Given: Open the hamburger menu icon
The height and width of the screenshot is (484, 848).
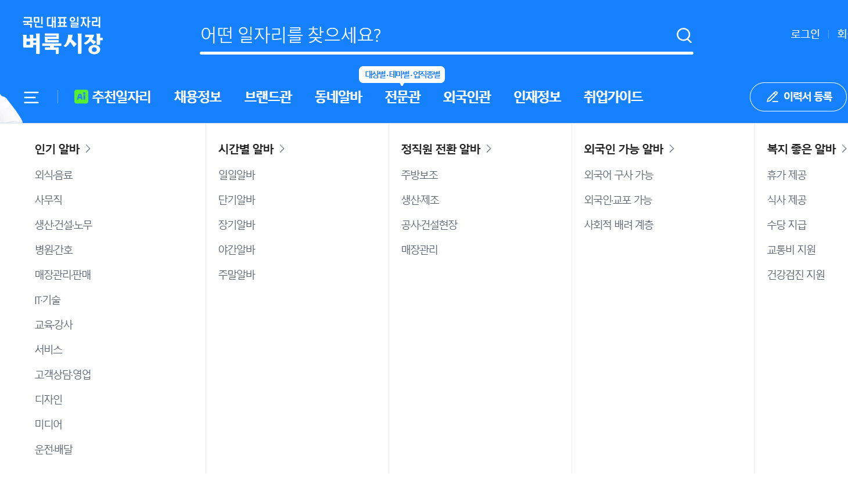Looking at the screenshot, I should click(31, 97).
